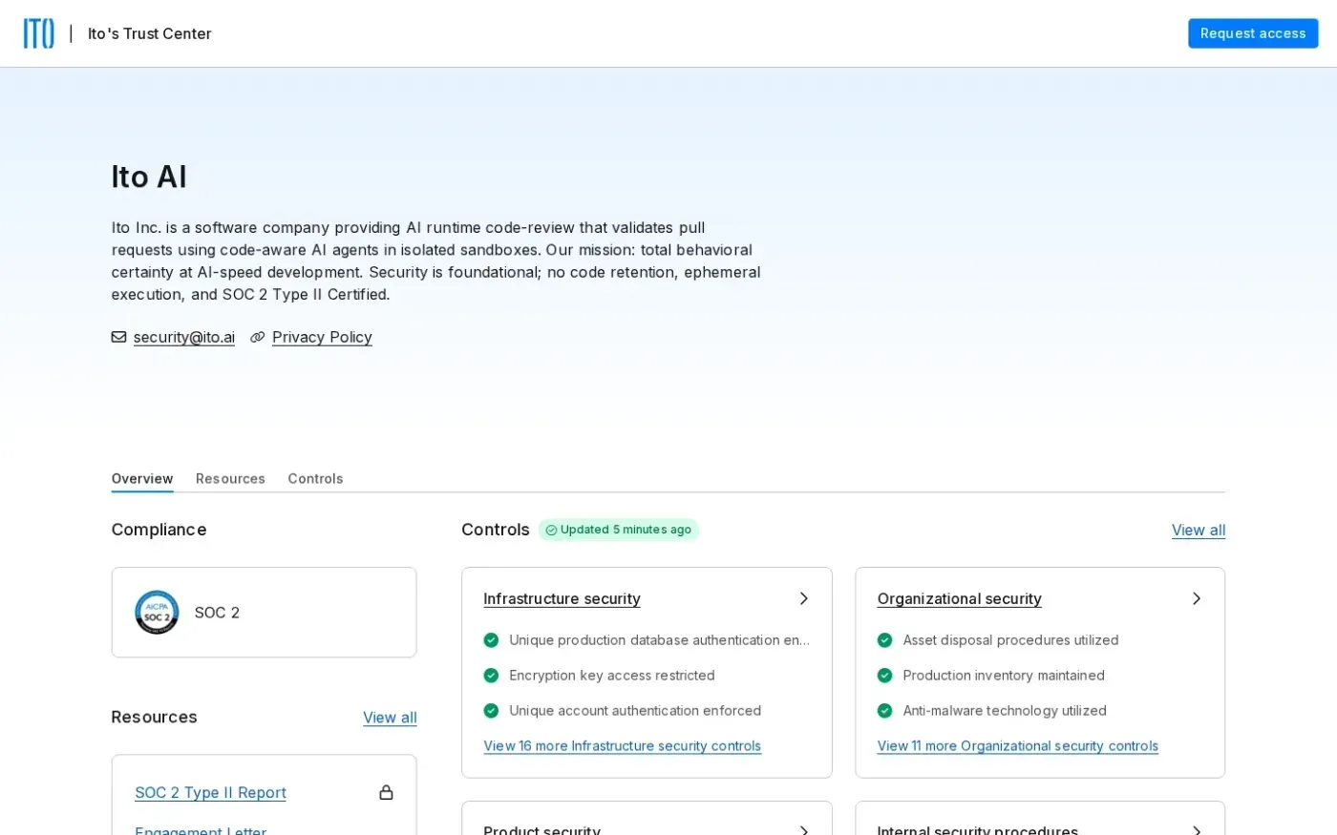
Task: Click the Request access button
Action: [1253, 33]
